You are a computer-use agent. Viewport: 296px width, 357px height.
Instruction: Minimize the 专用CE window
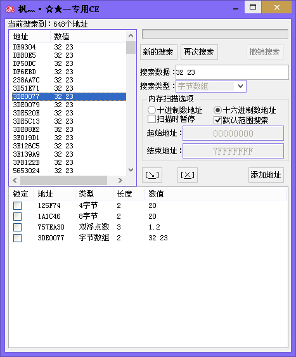coord(236,8)
